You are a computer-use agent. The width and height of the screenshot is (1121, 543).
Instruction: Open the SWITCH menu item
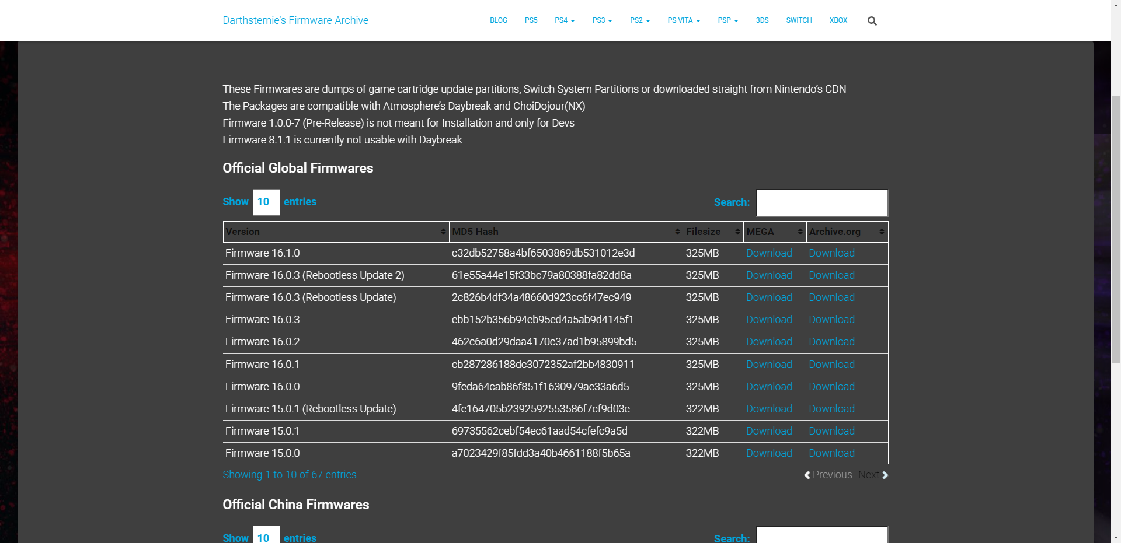799,20
